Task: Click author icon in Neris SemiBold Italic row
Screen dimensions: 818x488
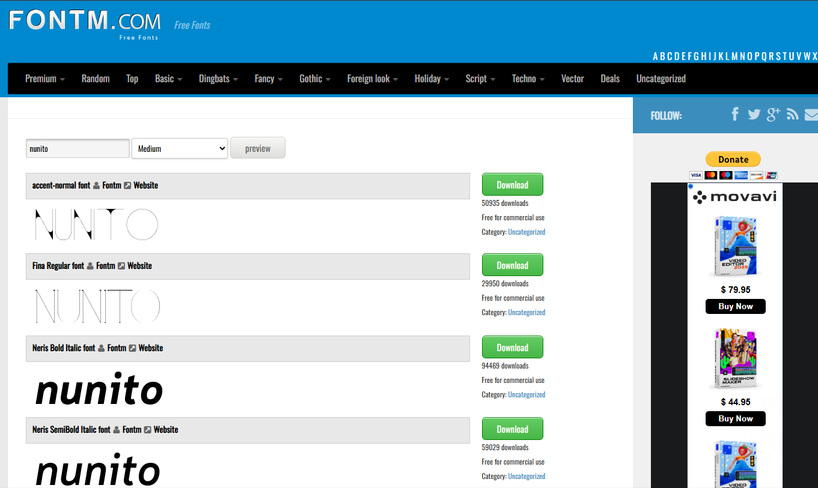Action: [117, 430]
